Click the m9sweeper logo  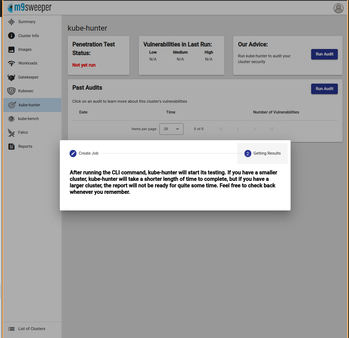tap(30, 8)
